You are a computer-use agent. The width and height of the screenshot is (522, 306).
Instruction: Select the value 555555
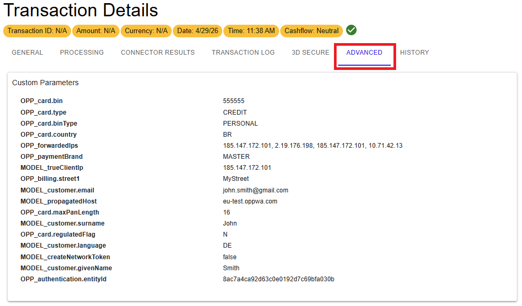(234, 100)
